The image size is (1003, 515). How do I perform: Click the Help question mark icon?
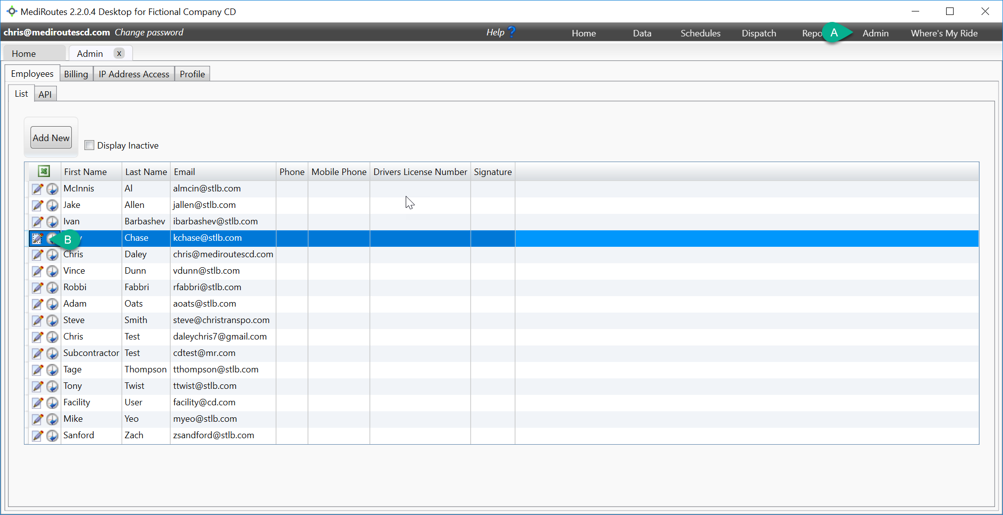point(512,31)
